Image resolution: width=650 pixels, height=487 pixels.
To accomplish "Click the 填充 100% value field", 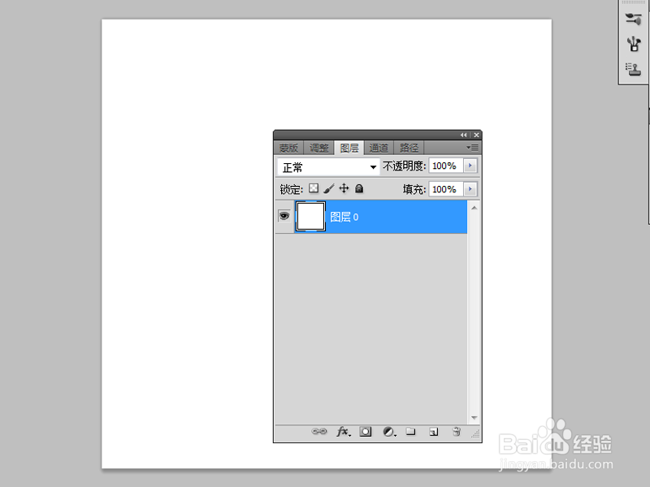I will [x=446, y=189].
